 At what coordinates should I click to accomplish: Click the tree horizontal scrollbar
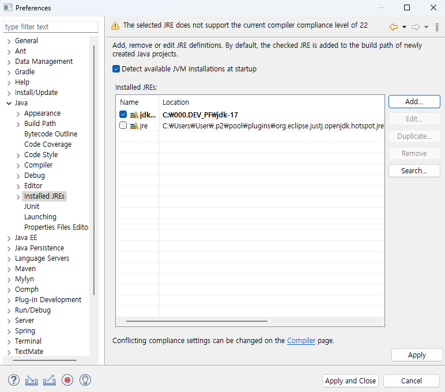(x=44, y=360)
